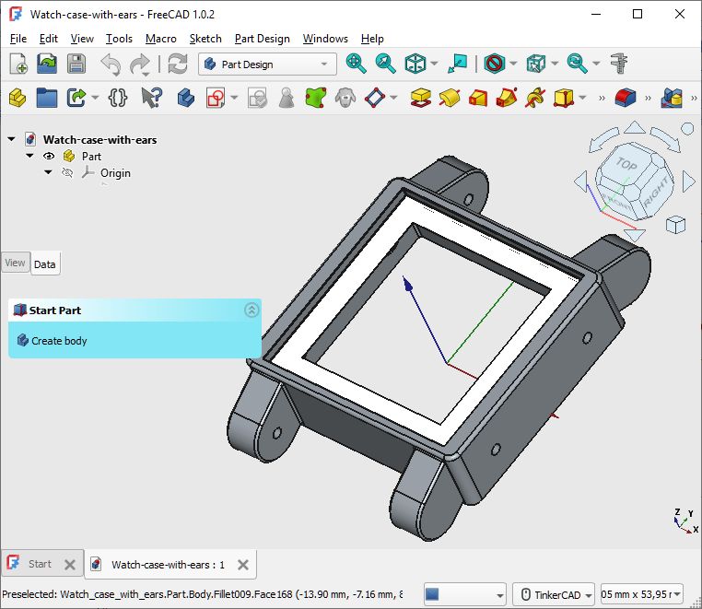Rotate the view with the cube top arrow
This screenshot has width=702, height=609.
[635, 128]
